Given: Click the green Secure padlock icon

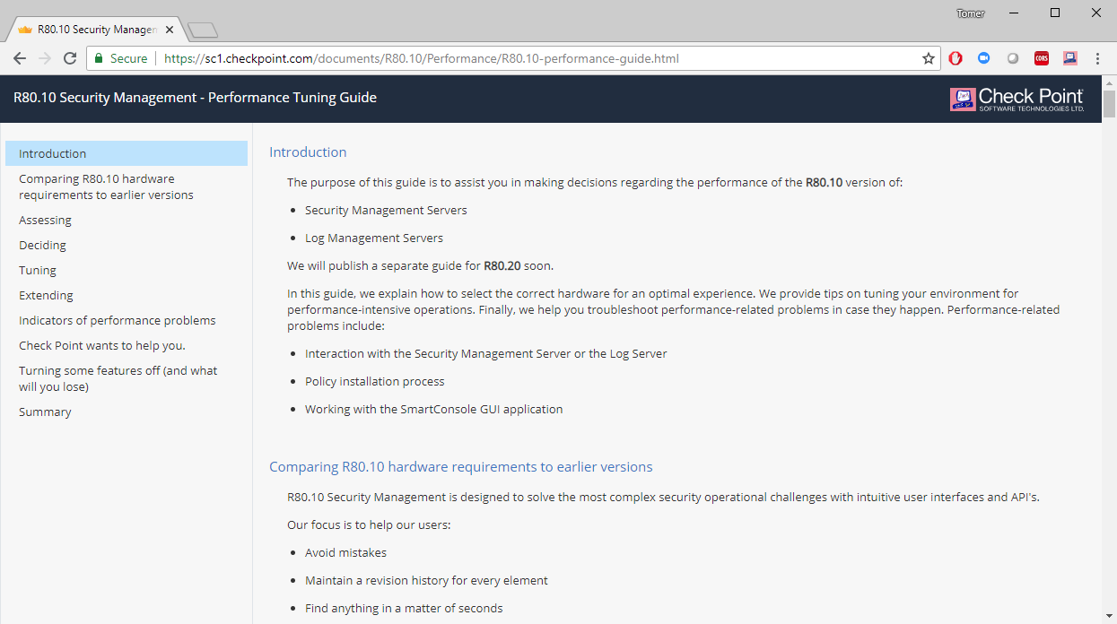Looking at the screenshot, I should point(99,58).
